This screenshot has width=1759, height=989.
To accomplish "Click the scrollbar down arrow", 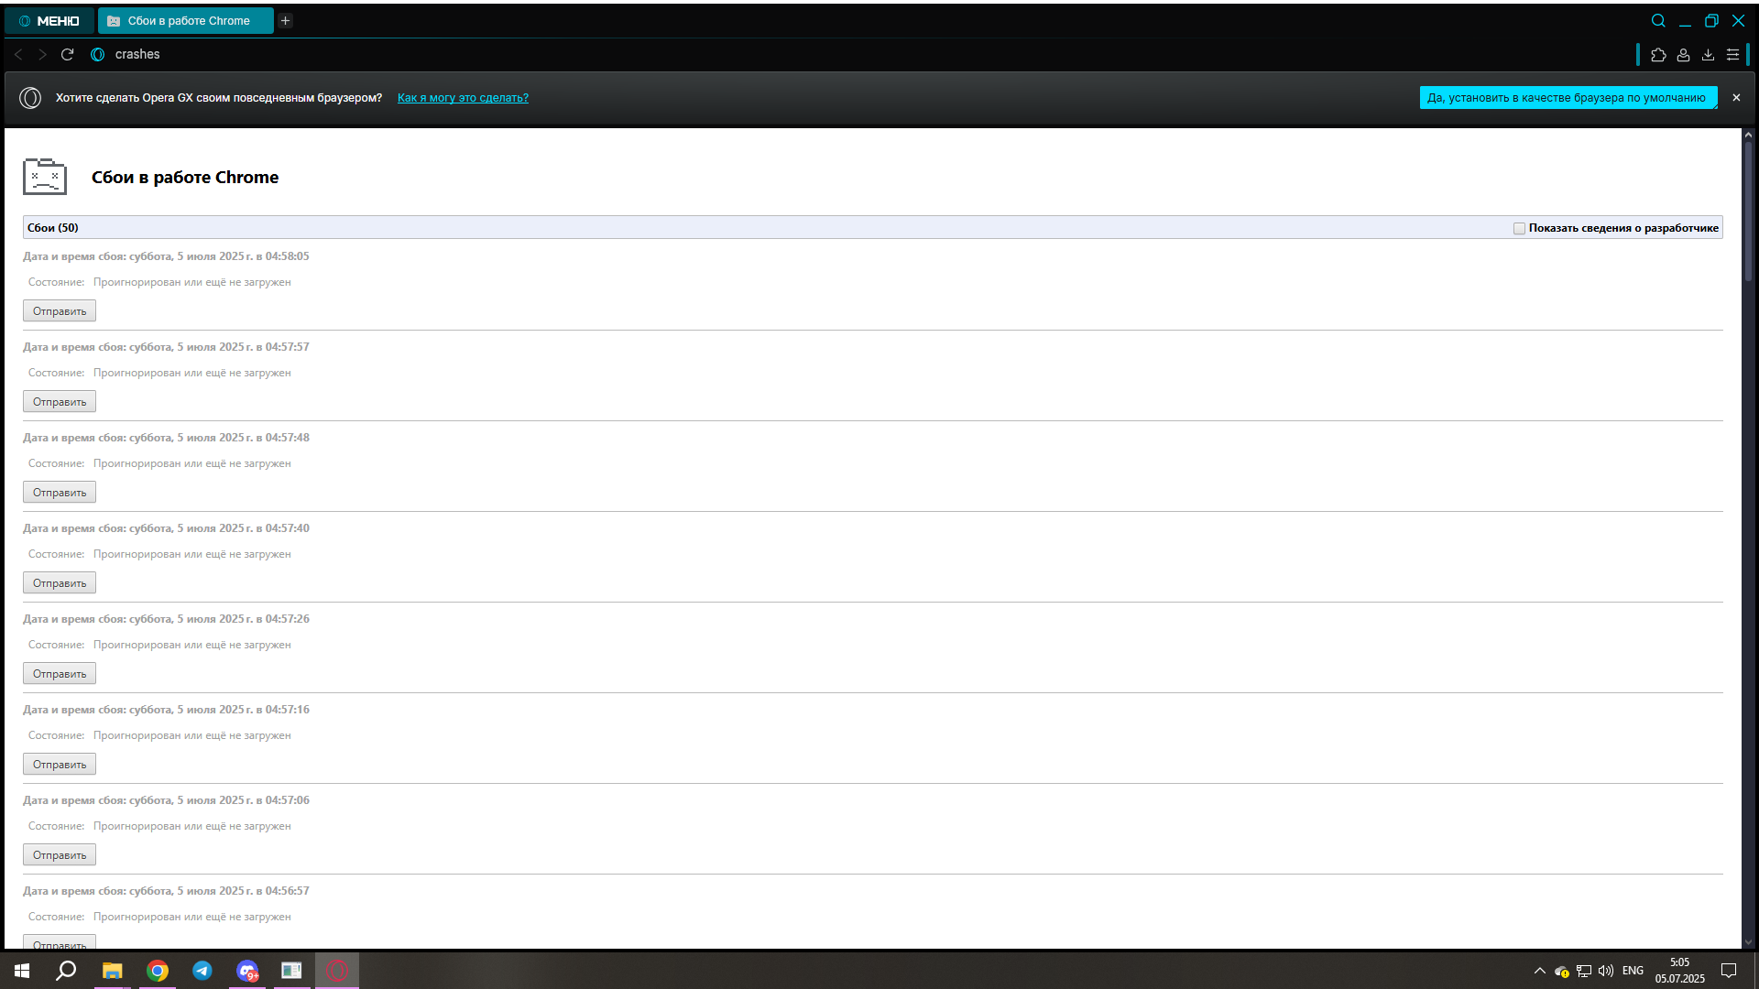I will pos(1748,941).
